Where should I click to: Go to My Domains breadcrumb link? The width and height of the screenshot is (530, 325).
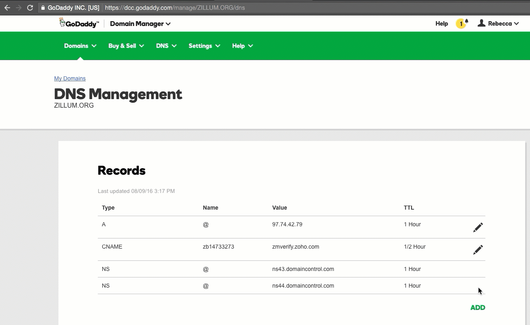point(70,78)
